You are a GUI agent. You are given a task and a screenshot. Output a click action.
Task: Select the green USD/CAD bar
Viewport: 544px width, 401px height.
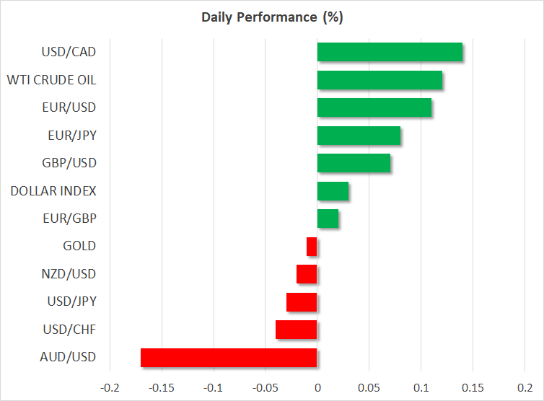[390, 53]
